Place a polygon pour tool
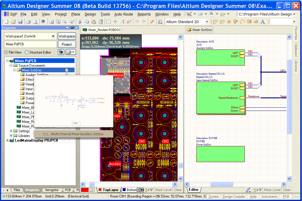This screenshot has height=201, width=302. [256, 22]
